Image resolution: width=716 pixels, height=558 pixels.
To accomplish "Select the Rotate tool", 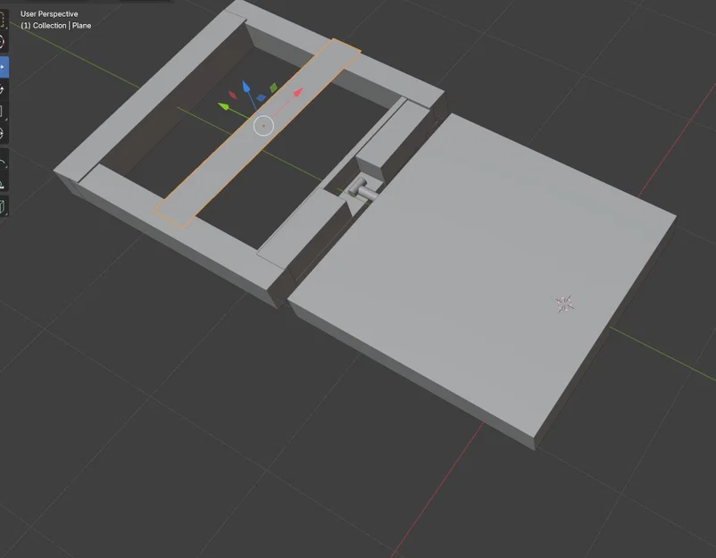I will (x=3, y=89).
